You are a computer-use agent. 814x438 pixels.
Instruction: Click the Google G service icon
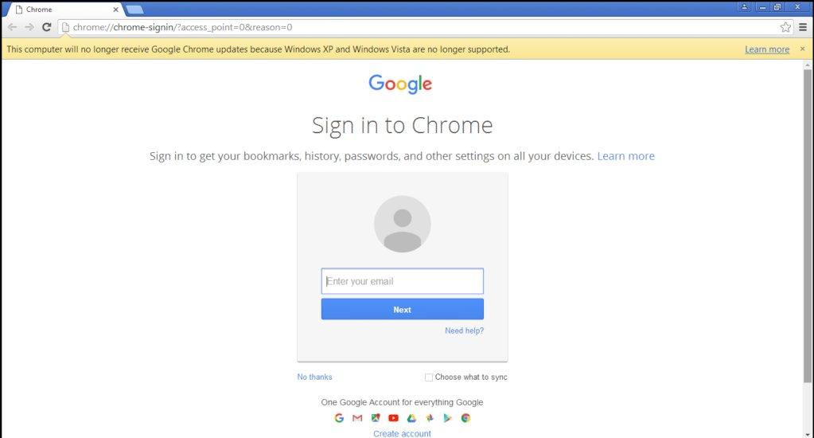[339, 418]
